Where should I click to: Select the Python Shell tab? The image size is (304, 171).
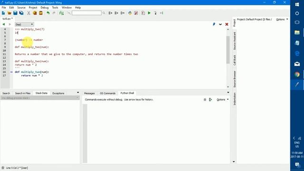[x=127, y=93]
